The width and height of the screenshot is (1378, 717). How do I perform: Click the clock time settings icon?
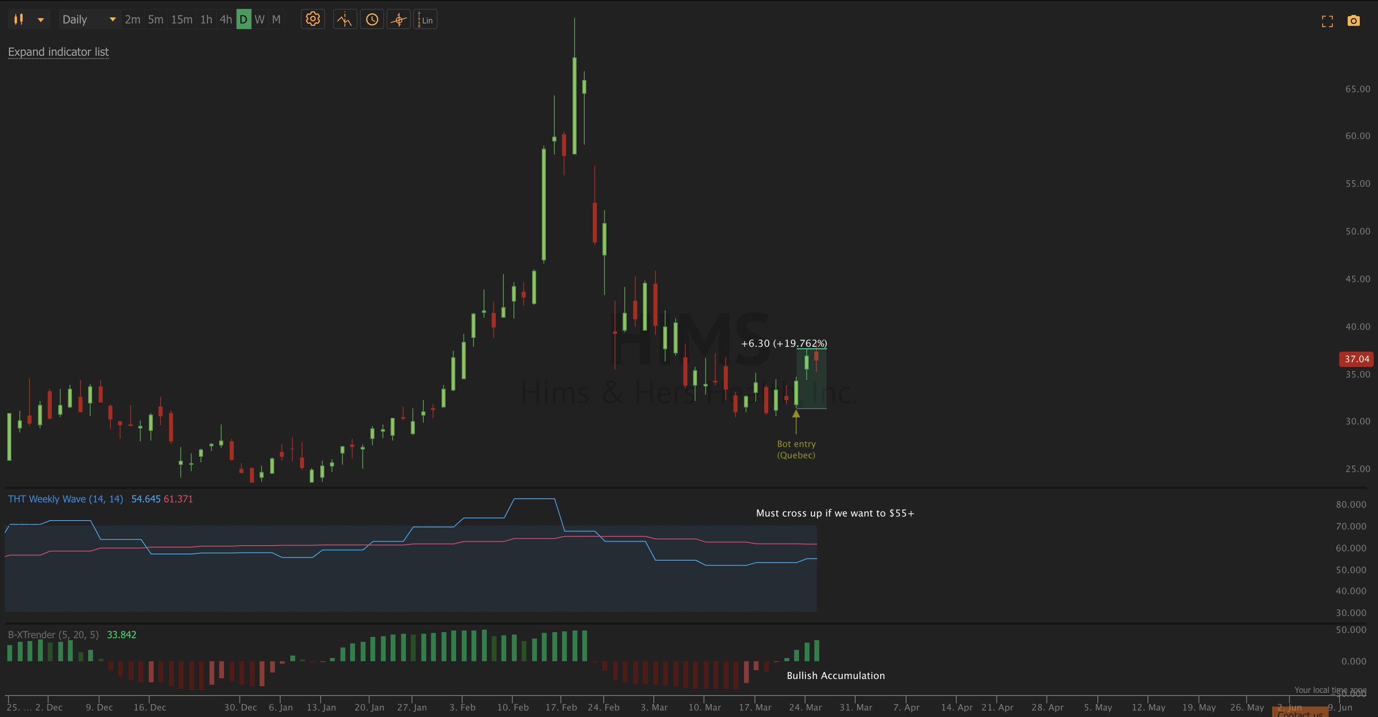372,20
